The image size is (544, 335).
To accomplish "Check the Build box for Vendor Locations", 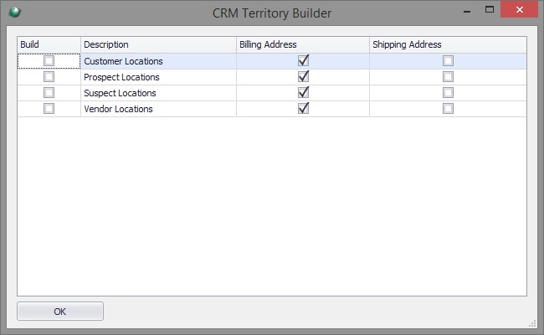I will pos(49,109).
